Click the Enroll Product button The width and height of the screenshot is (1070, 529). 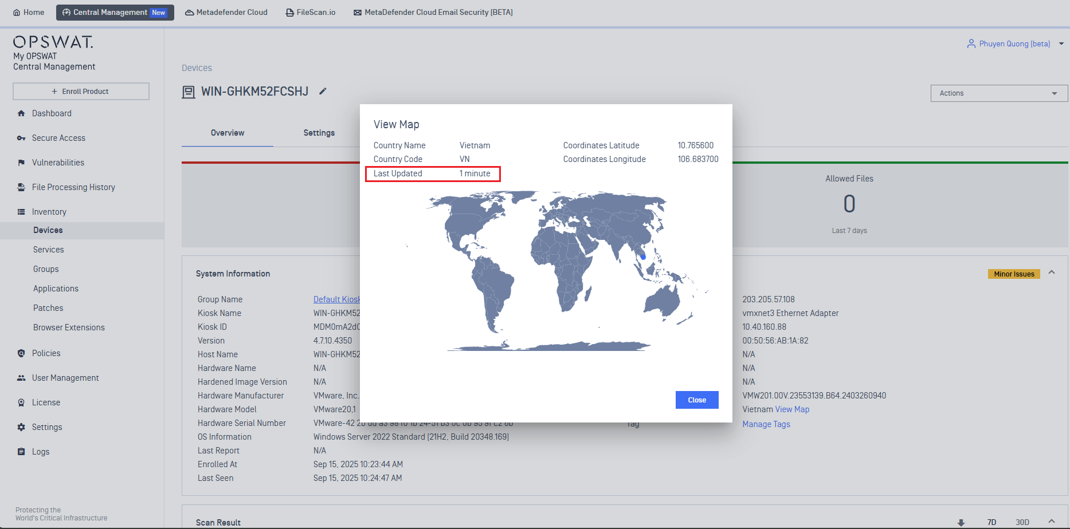point(81,92)
